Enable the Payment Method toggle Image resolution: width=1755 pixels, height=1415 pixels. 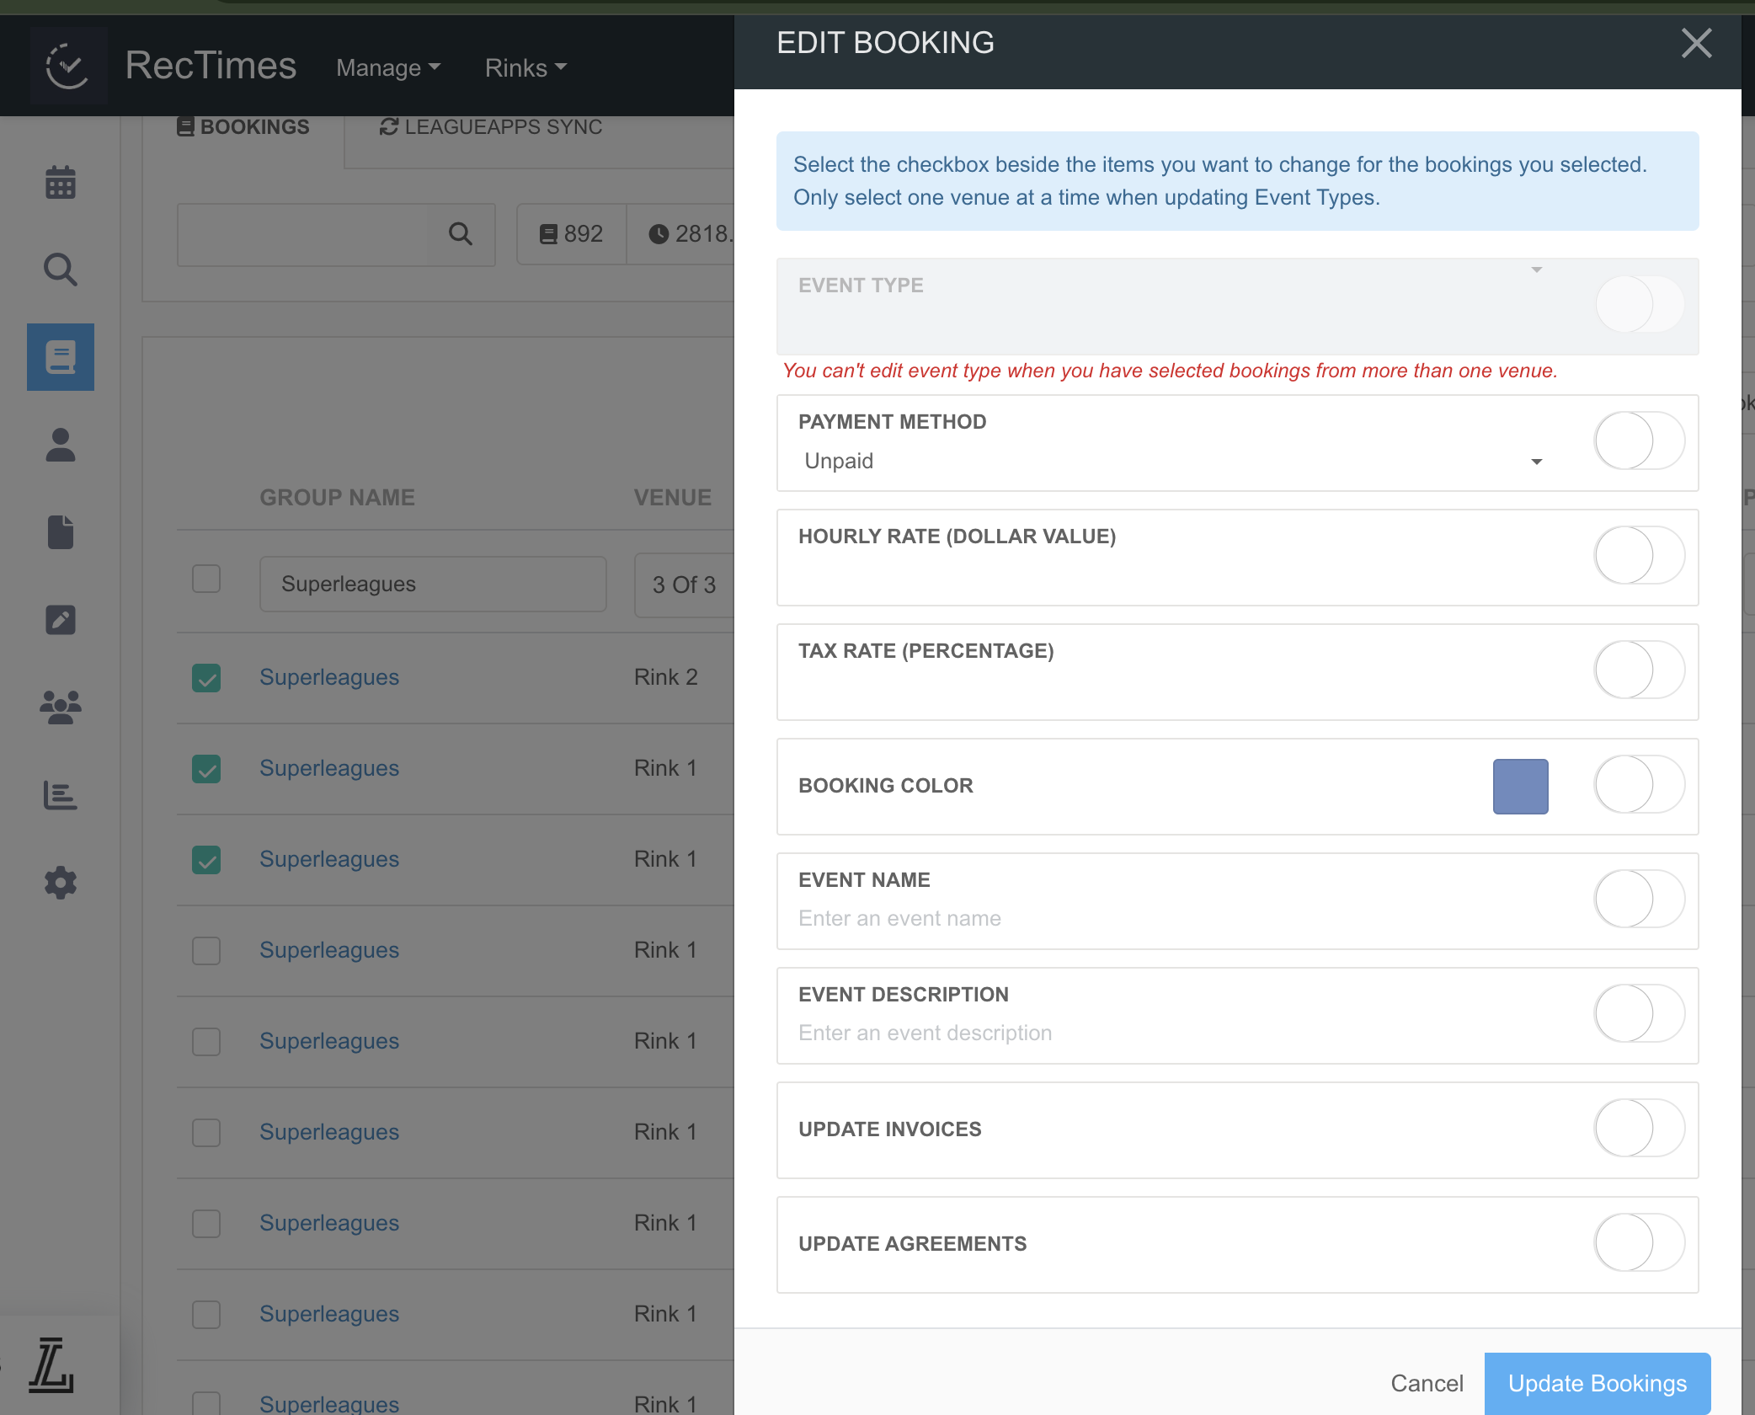pyautogui.click(x=1639, y=441)
